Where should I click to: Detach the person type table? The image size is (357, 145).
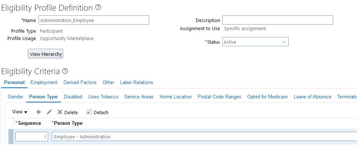[97, 112]
